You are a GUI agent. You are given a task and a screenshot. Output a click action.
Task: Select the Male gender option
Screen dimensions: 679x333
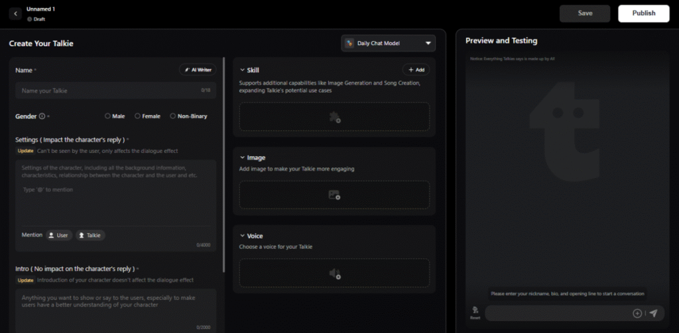108,117
